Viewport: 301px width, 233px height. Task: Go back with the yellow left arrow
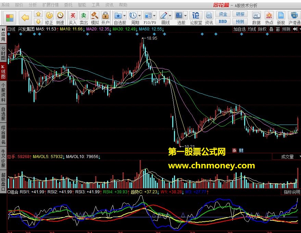[x=25, y=18]
